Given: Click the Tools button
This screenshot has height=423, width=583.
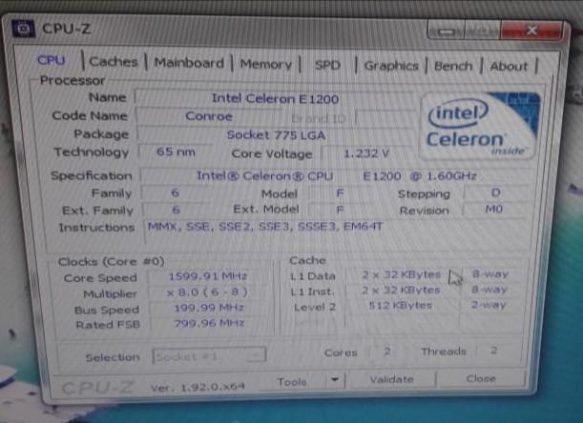Looking at the screenshot, I should 292,381.
